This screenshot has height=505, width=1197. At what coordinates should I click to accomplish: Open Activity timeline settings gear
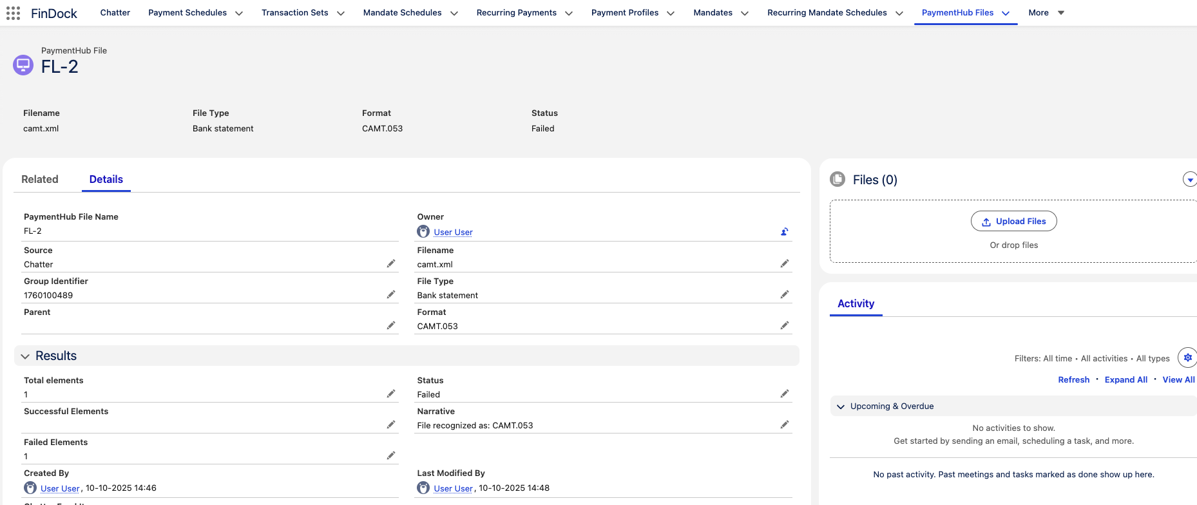click(x=1187, y=357)
